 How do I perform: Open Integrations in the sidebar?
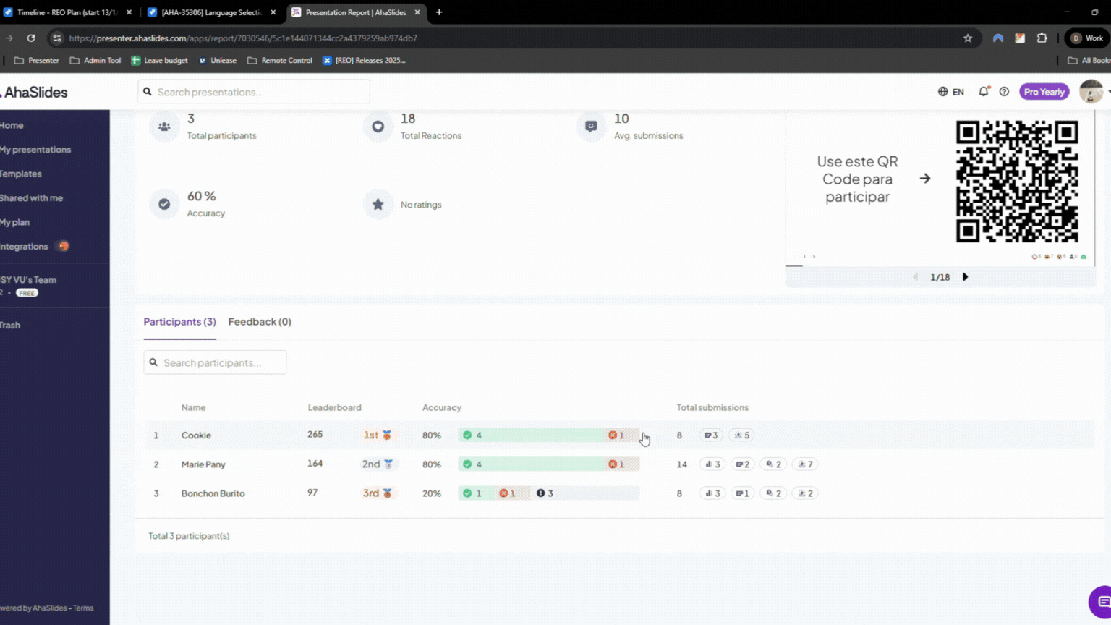(24, 247)
